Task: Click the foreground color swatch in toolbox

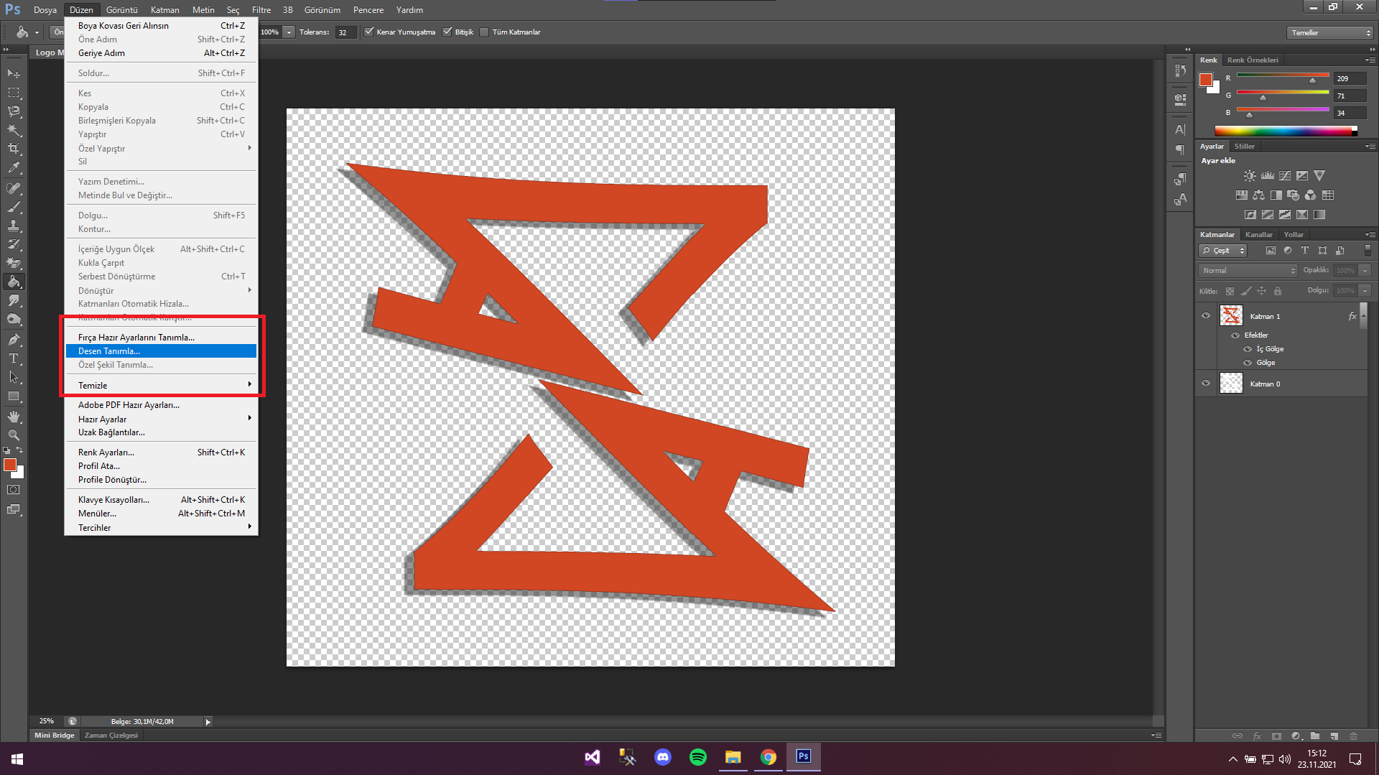Action: click(9, 465)
